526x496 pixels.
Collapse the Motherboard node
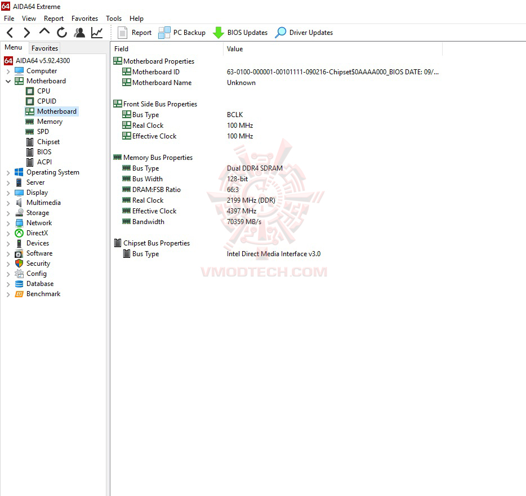8,81
